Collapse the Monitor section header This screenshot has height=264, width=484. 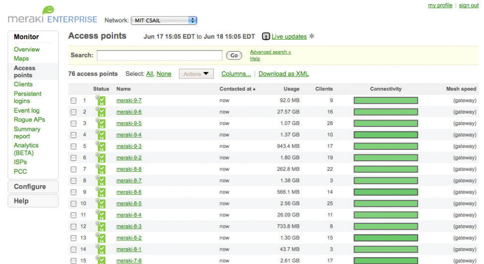(x=26, y=37)
